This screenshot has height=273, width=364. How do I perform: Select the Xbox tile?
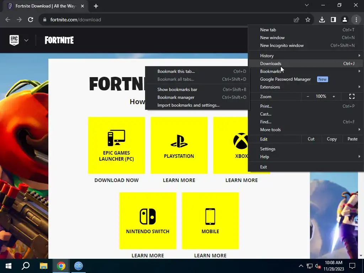[x=230, y=145]
